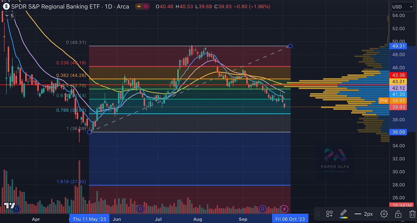
Task: Grab the floating toolbar drag handle
Action: pos(318,214)
